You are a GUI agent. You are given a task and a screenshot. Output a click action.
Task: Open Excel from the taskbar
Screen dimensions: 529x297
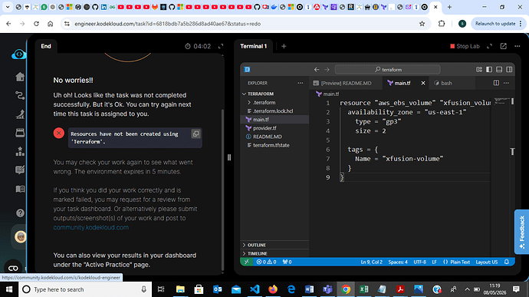(363, 289)
